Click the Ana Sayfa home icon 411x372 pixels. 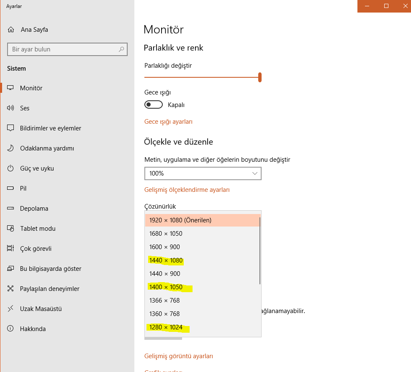coord(11,30)
